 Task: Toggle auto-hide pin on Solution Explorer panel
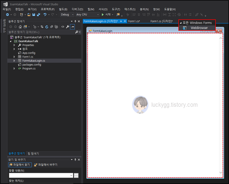tap(75, 21)
